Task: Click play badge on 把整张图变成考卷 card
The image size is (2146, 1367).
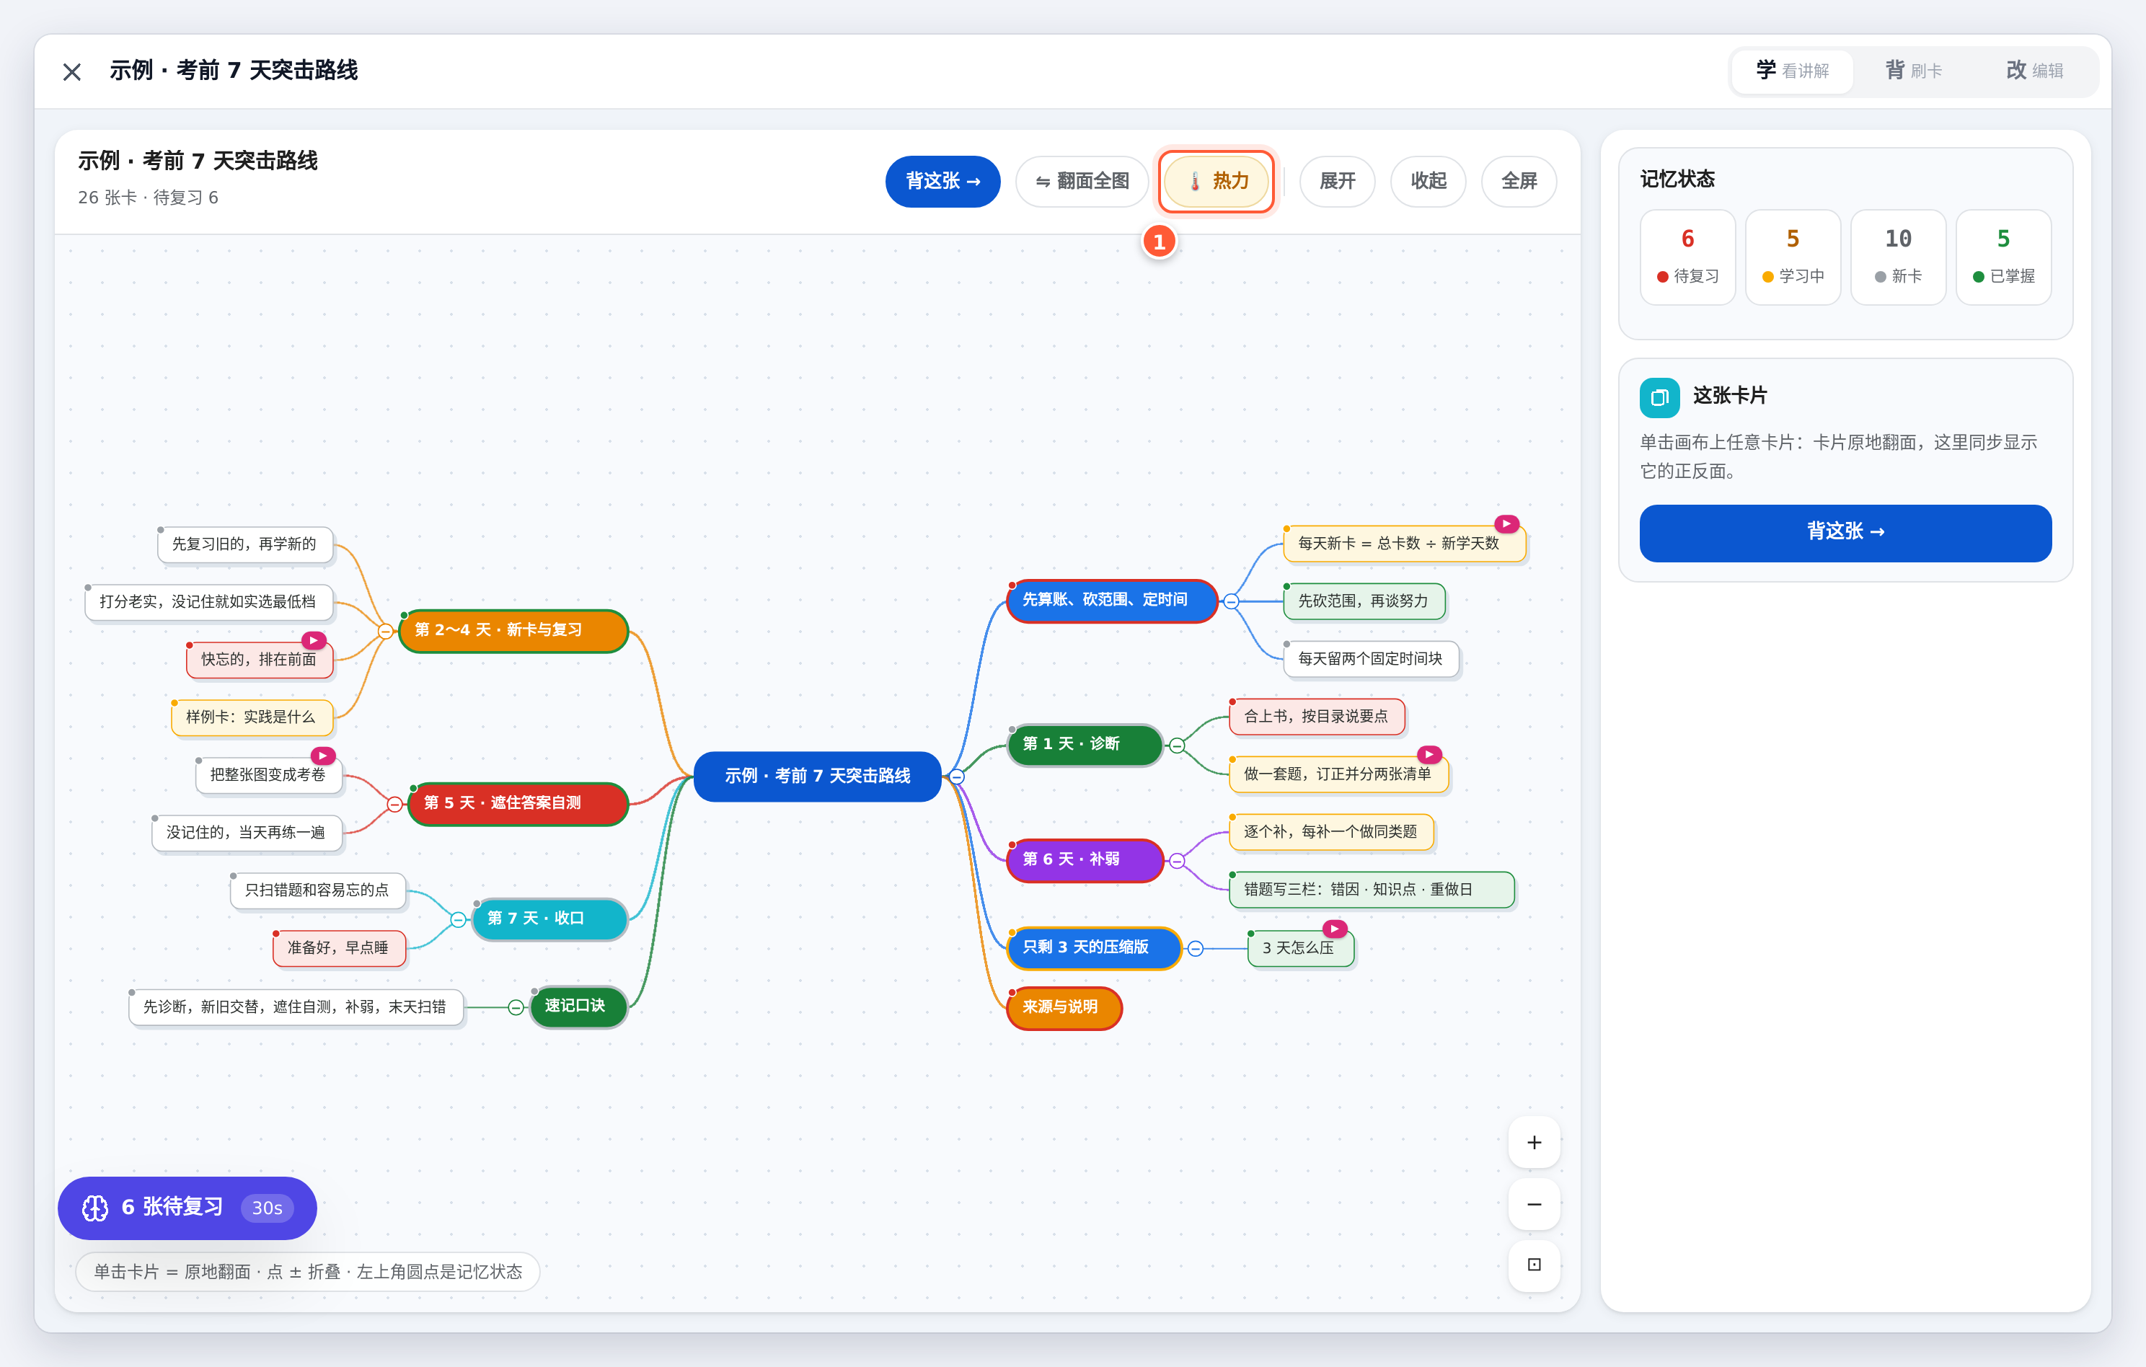Action: coord(322,756)
